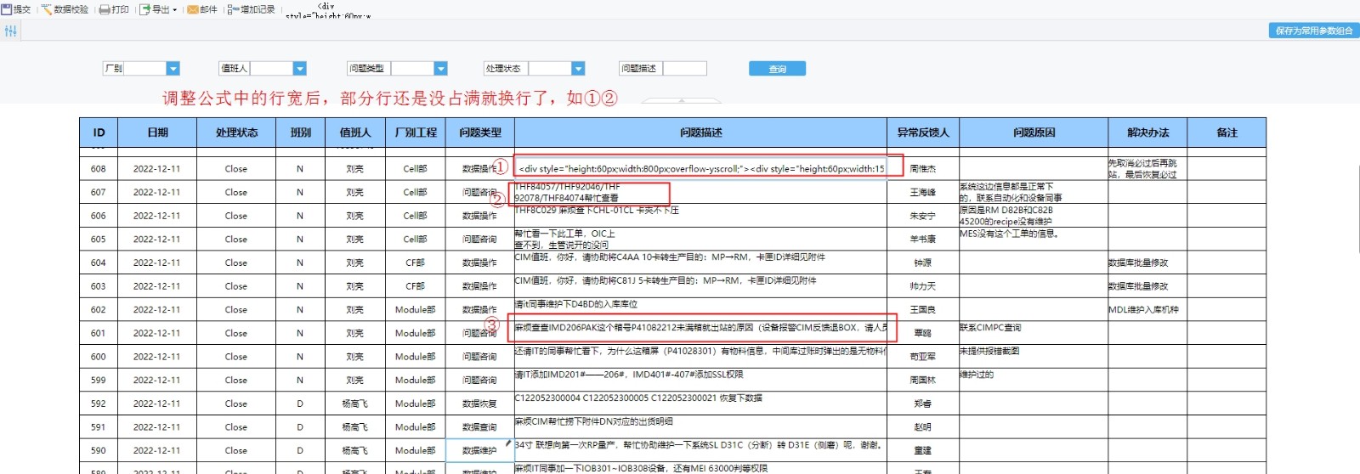The image size is (1360, 474).
Task: Click the 打印 print icon
Action: (105, 9)
